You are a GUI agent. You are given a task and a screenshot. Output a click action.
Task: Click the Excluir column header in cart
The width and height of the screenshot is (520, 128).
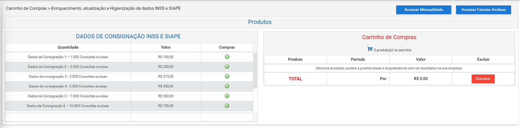(483, 59)
